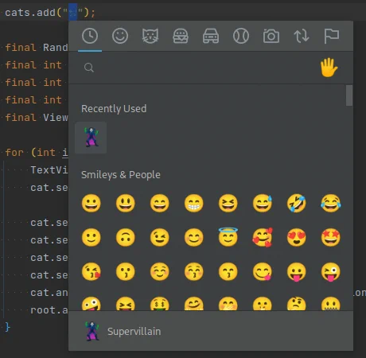
Task: Open the Food & Drink burger tab
Action: pyautogui.click(x=181, y=36)
